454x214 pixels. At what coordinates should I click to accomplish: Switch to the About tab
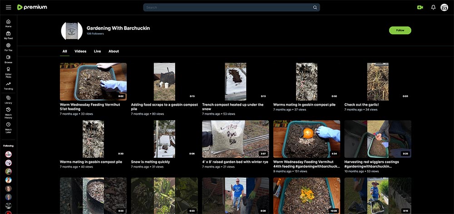click(x=113, y=51)
